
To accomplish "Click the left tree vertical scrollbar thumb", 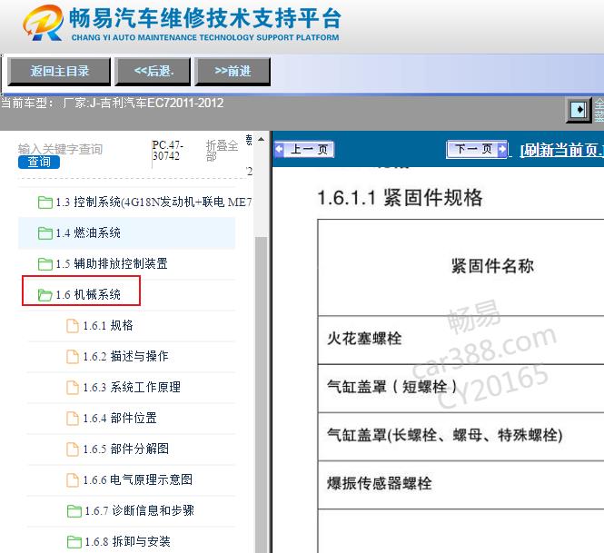I will click(262, 395).
